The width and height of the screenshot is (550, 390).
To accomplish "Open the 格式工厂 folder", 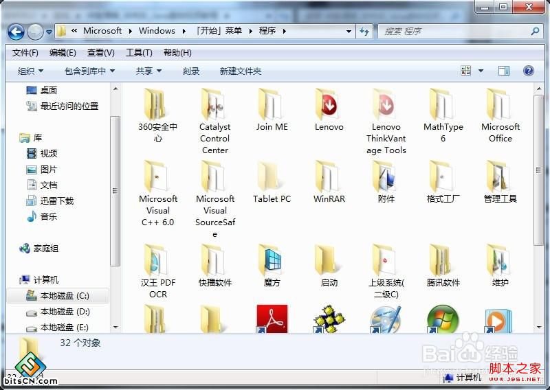I will (443, 182).
